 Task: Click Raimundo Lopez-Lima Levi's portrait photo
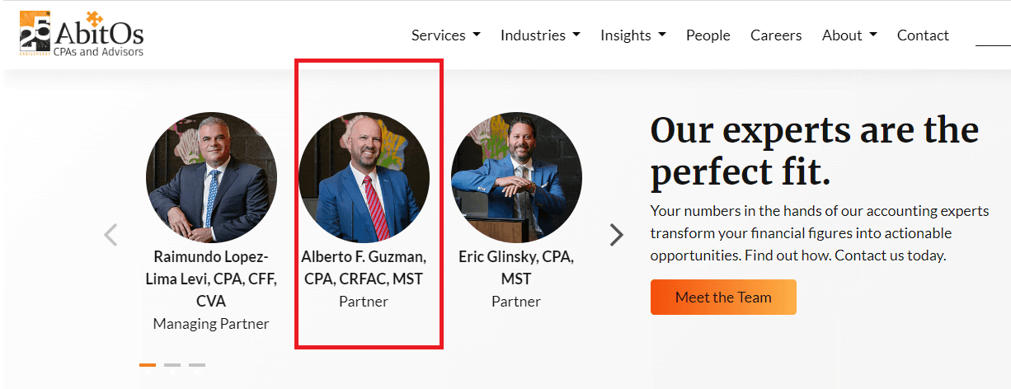[211, 177]
